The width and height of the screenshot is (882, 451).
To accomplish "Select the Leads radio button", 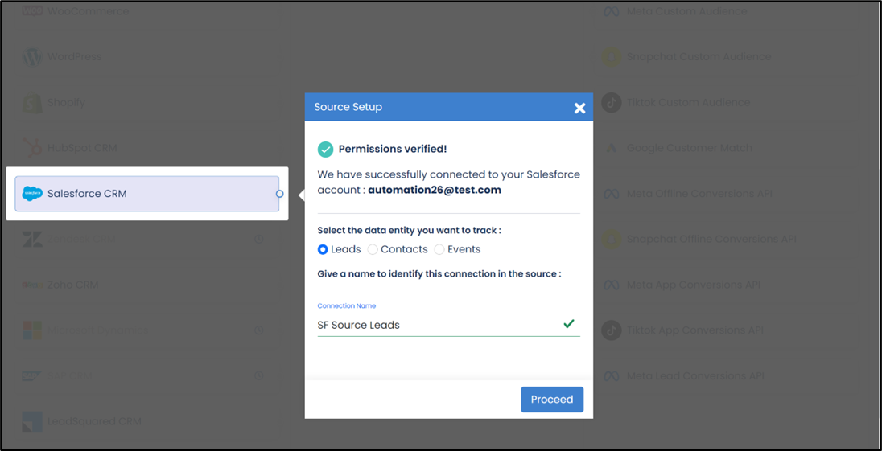I will point(323,249).
